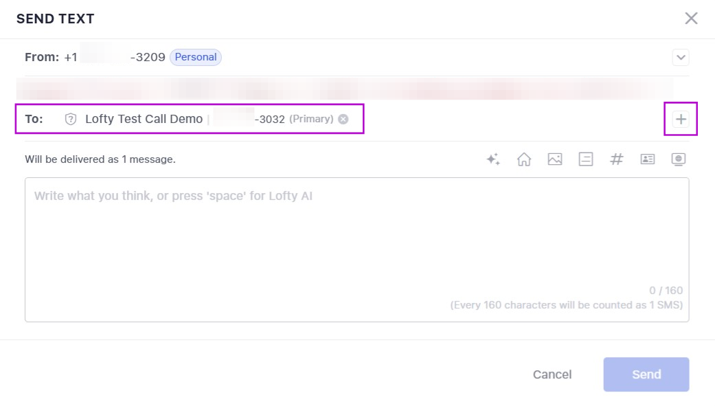Click the 0 / 160 character counter
The image size is (715, 406).
coord(666,291)
